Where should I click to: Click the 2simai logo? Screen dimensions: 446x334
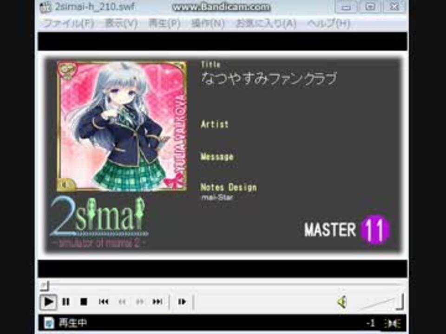(x=98, y=222)
